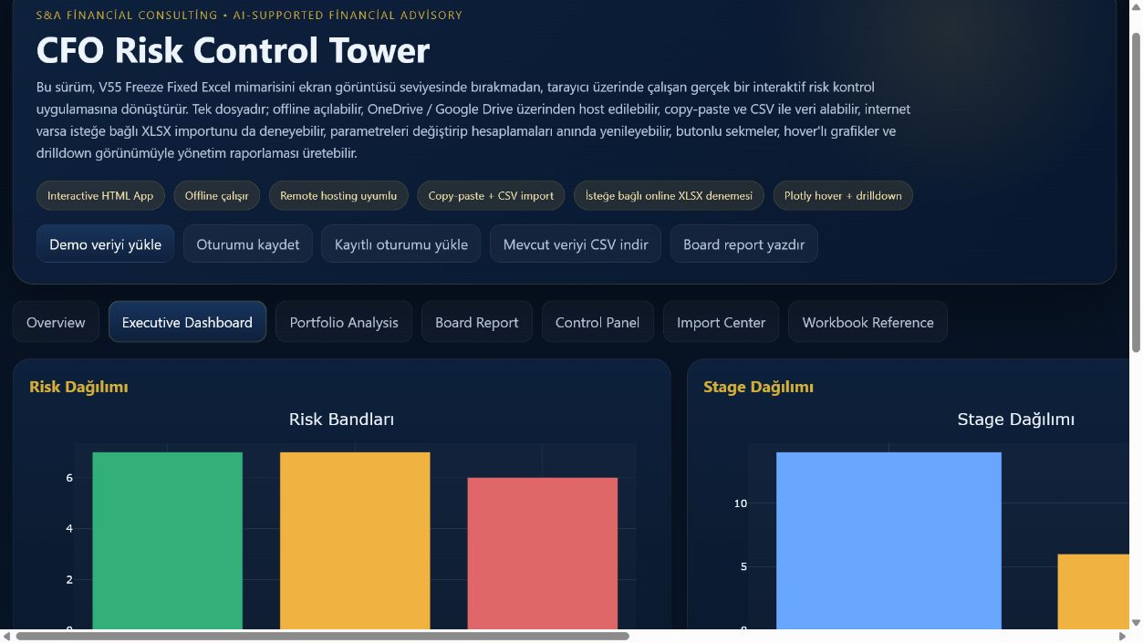Download data with Mevcut veriyi CSV indir
The width and height of the screenshot is (1143, 643).
[x=576, y=244]
